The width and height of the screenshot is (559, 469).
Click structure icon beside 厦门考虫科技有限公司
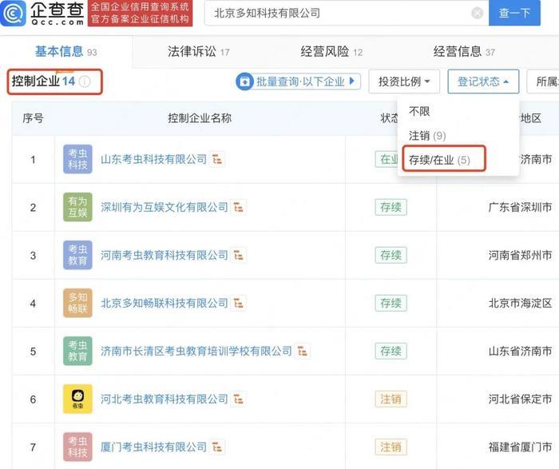point(217,447)
